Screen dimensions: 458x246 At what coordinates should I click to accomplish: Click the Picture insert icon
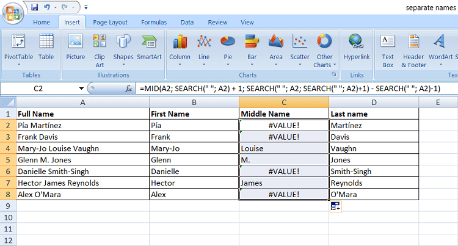[x=76, y=43]
